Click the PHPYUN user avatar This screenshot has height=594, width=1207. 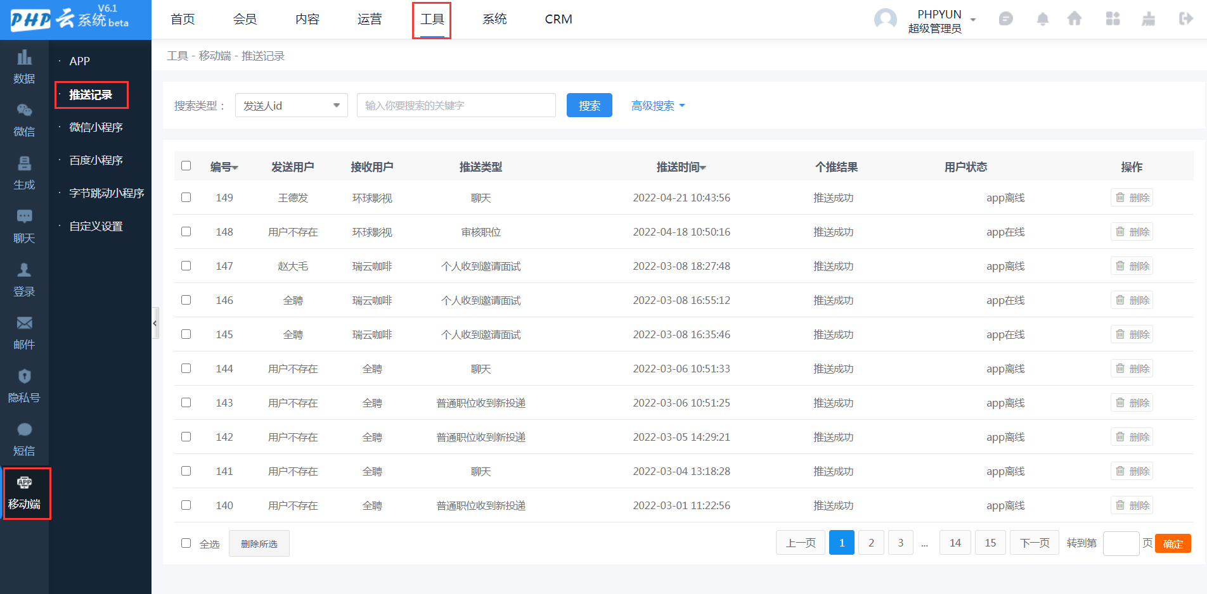886,20
